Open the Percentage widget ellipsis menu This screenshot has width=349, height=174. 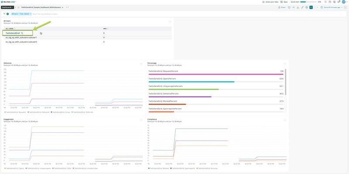point(285,64)
